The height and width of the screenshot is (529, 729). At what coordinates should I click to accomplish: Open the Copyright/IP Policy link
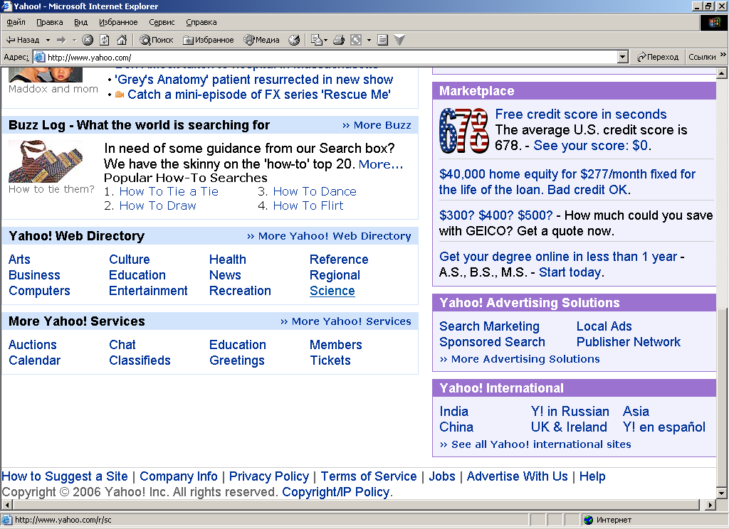(337, 492)
